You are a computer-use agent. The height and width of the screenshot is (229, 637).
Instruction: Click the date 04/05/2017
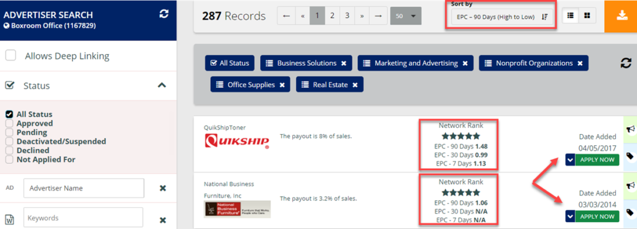pyautogui.click(x=597, y=148)
